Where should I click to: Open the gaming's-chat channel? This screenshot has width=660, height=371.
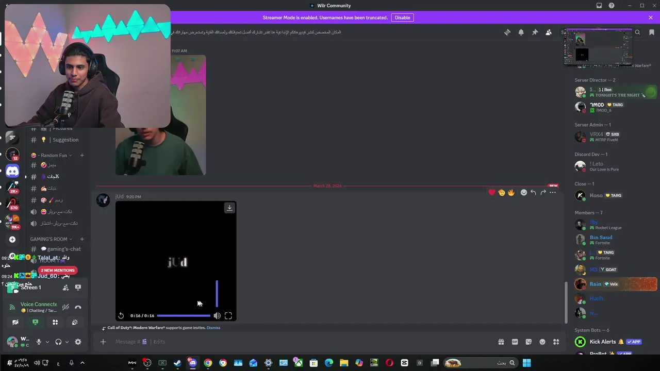pyautogui.click(x=56, y=249)
